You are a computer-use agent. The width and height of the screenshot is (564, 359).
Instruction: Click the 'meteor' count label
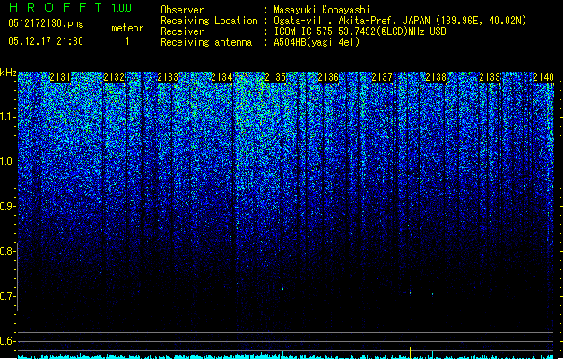pos(127,28)
